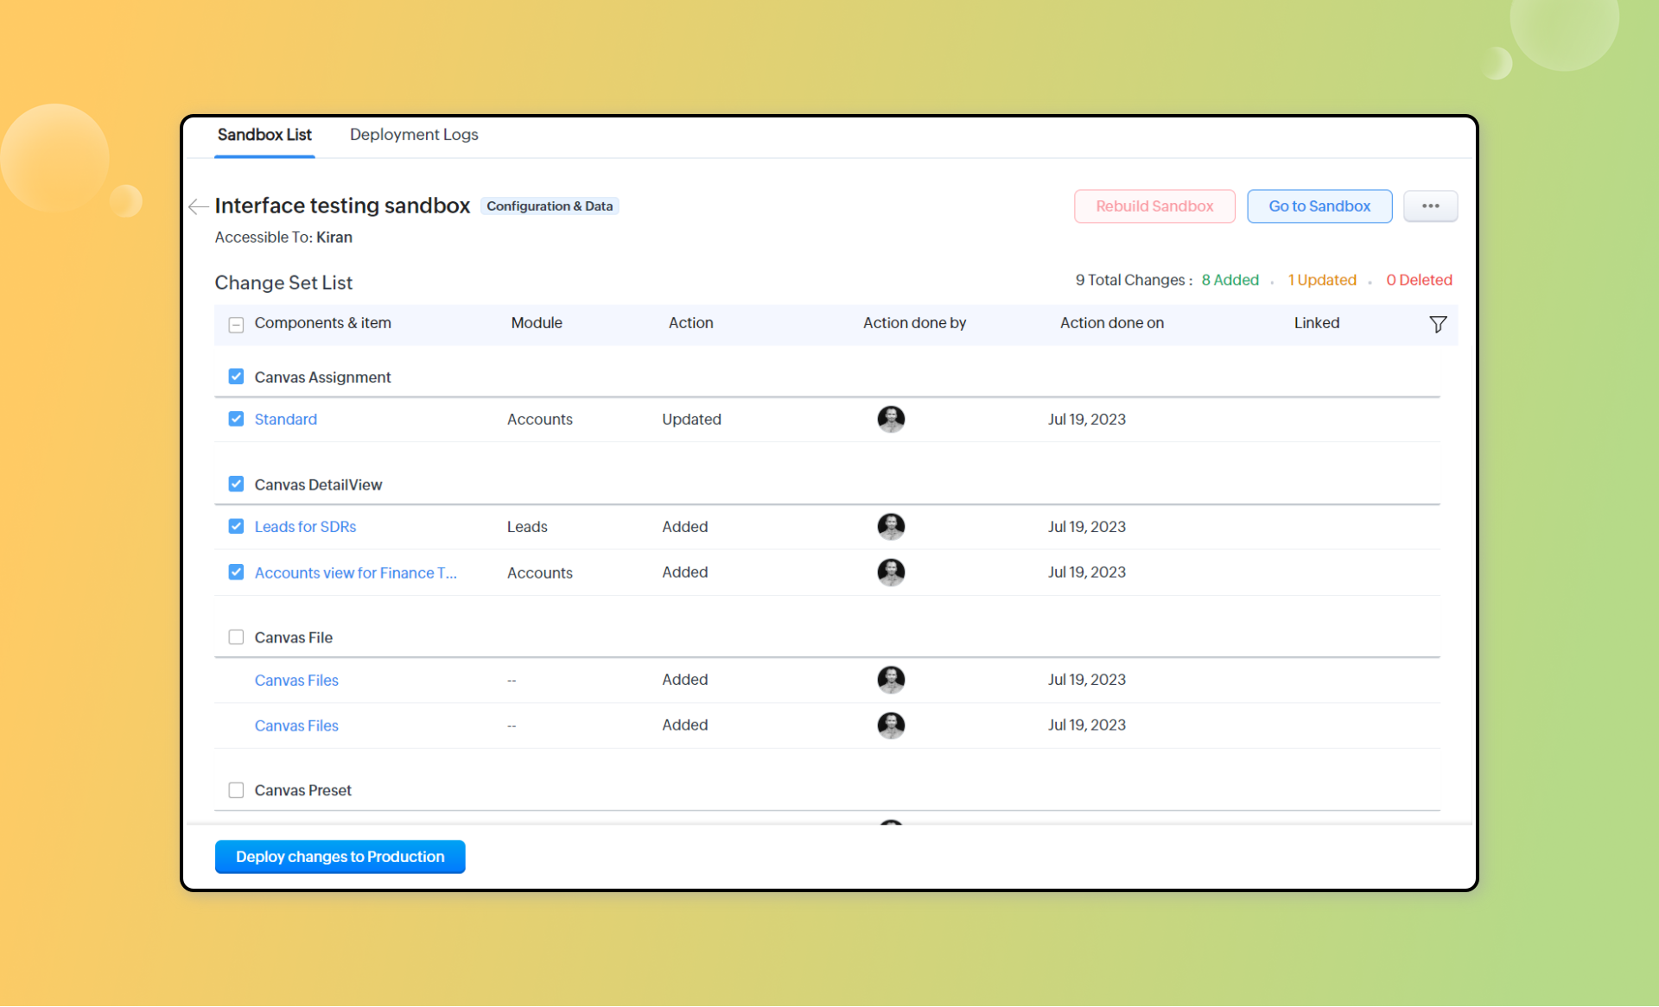Uncheck the Leads for SDRs checkbox
Viewport: 1659px width, 1007px height.
pos(236,527)
